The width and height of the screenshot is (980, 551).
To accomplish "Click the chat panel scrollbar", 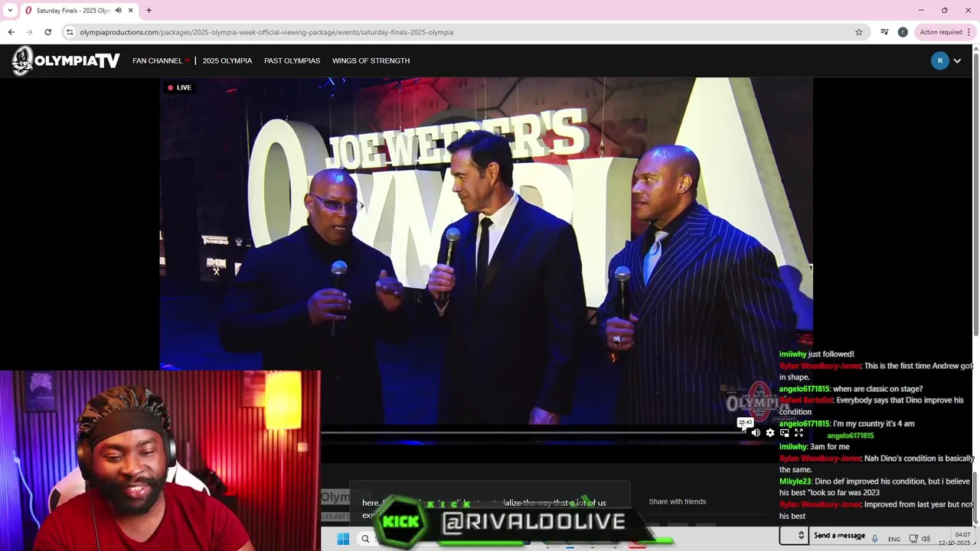I will 975,497.
